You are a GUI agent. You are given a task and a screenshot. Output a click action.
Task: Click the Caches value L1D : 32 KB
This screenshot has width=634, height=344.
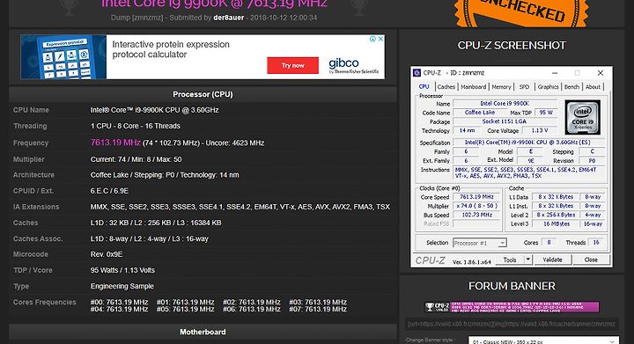click(156, 223)
